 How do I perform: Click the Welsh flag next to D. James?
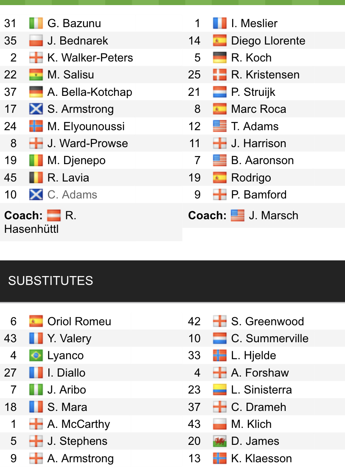[x=220, y=441]
